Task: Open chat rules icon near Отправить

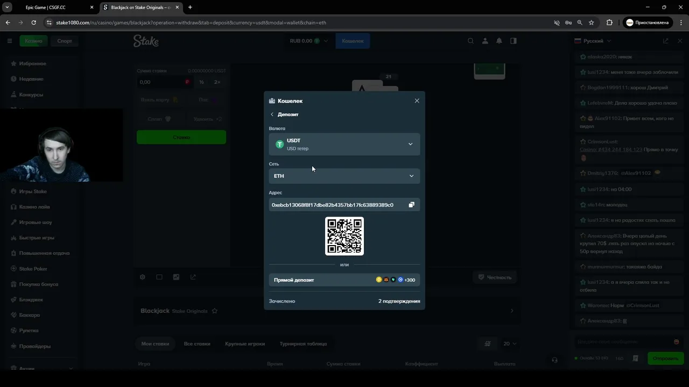Action: click(x=636, y=359)
